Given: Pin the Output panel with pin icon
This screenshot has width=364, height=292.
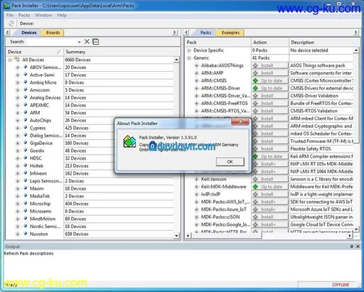Looking at the screenshot, I should (351, 247).
